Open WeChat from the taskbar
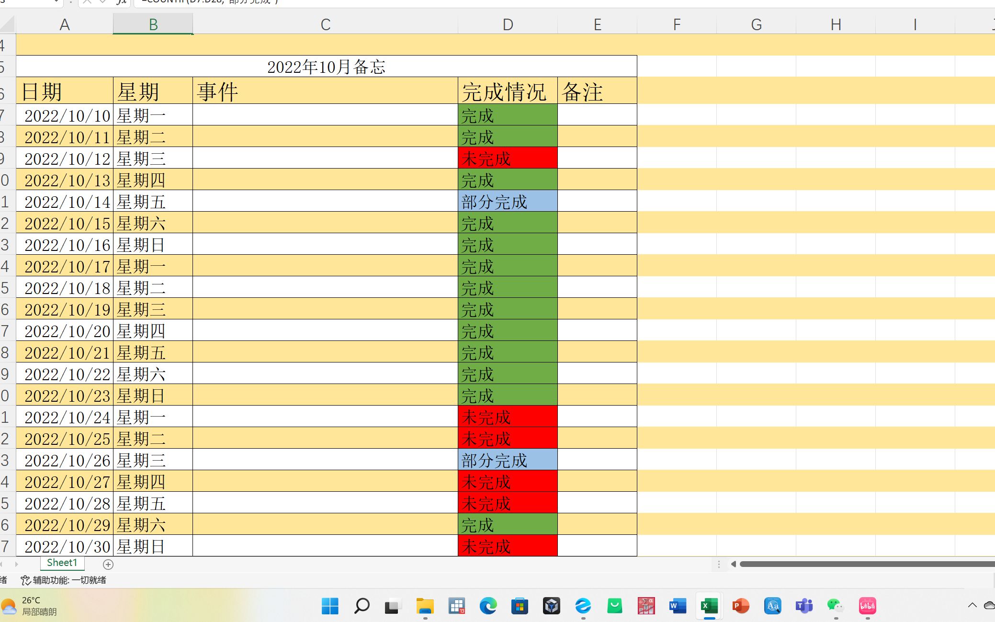Screen dimensions: 995x622 (x=836, y=606)
